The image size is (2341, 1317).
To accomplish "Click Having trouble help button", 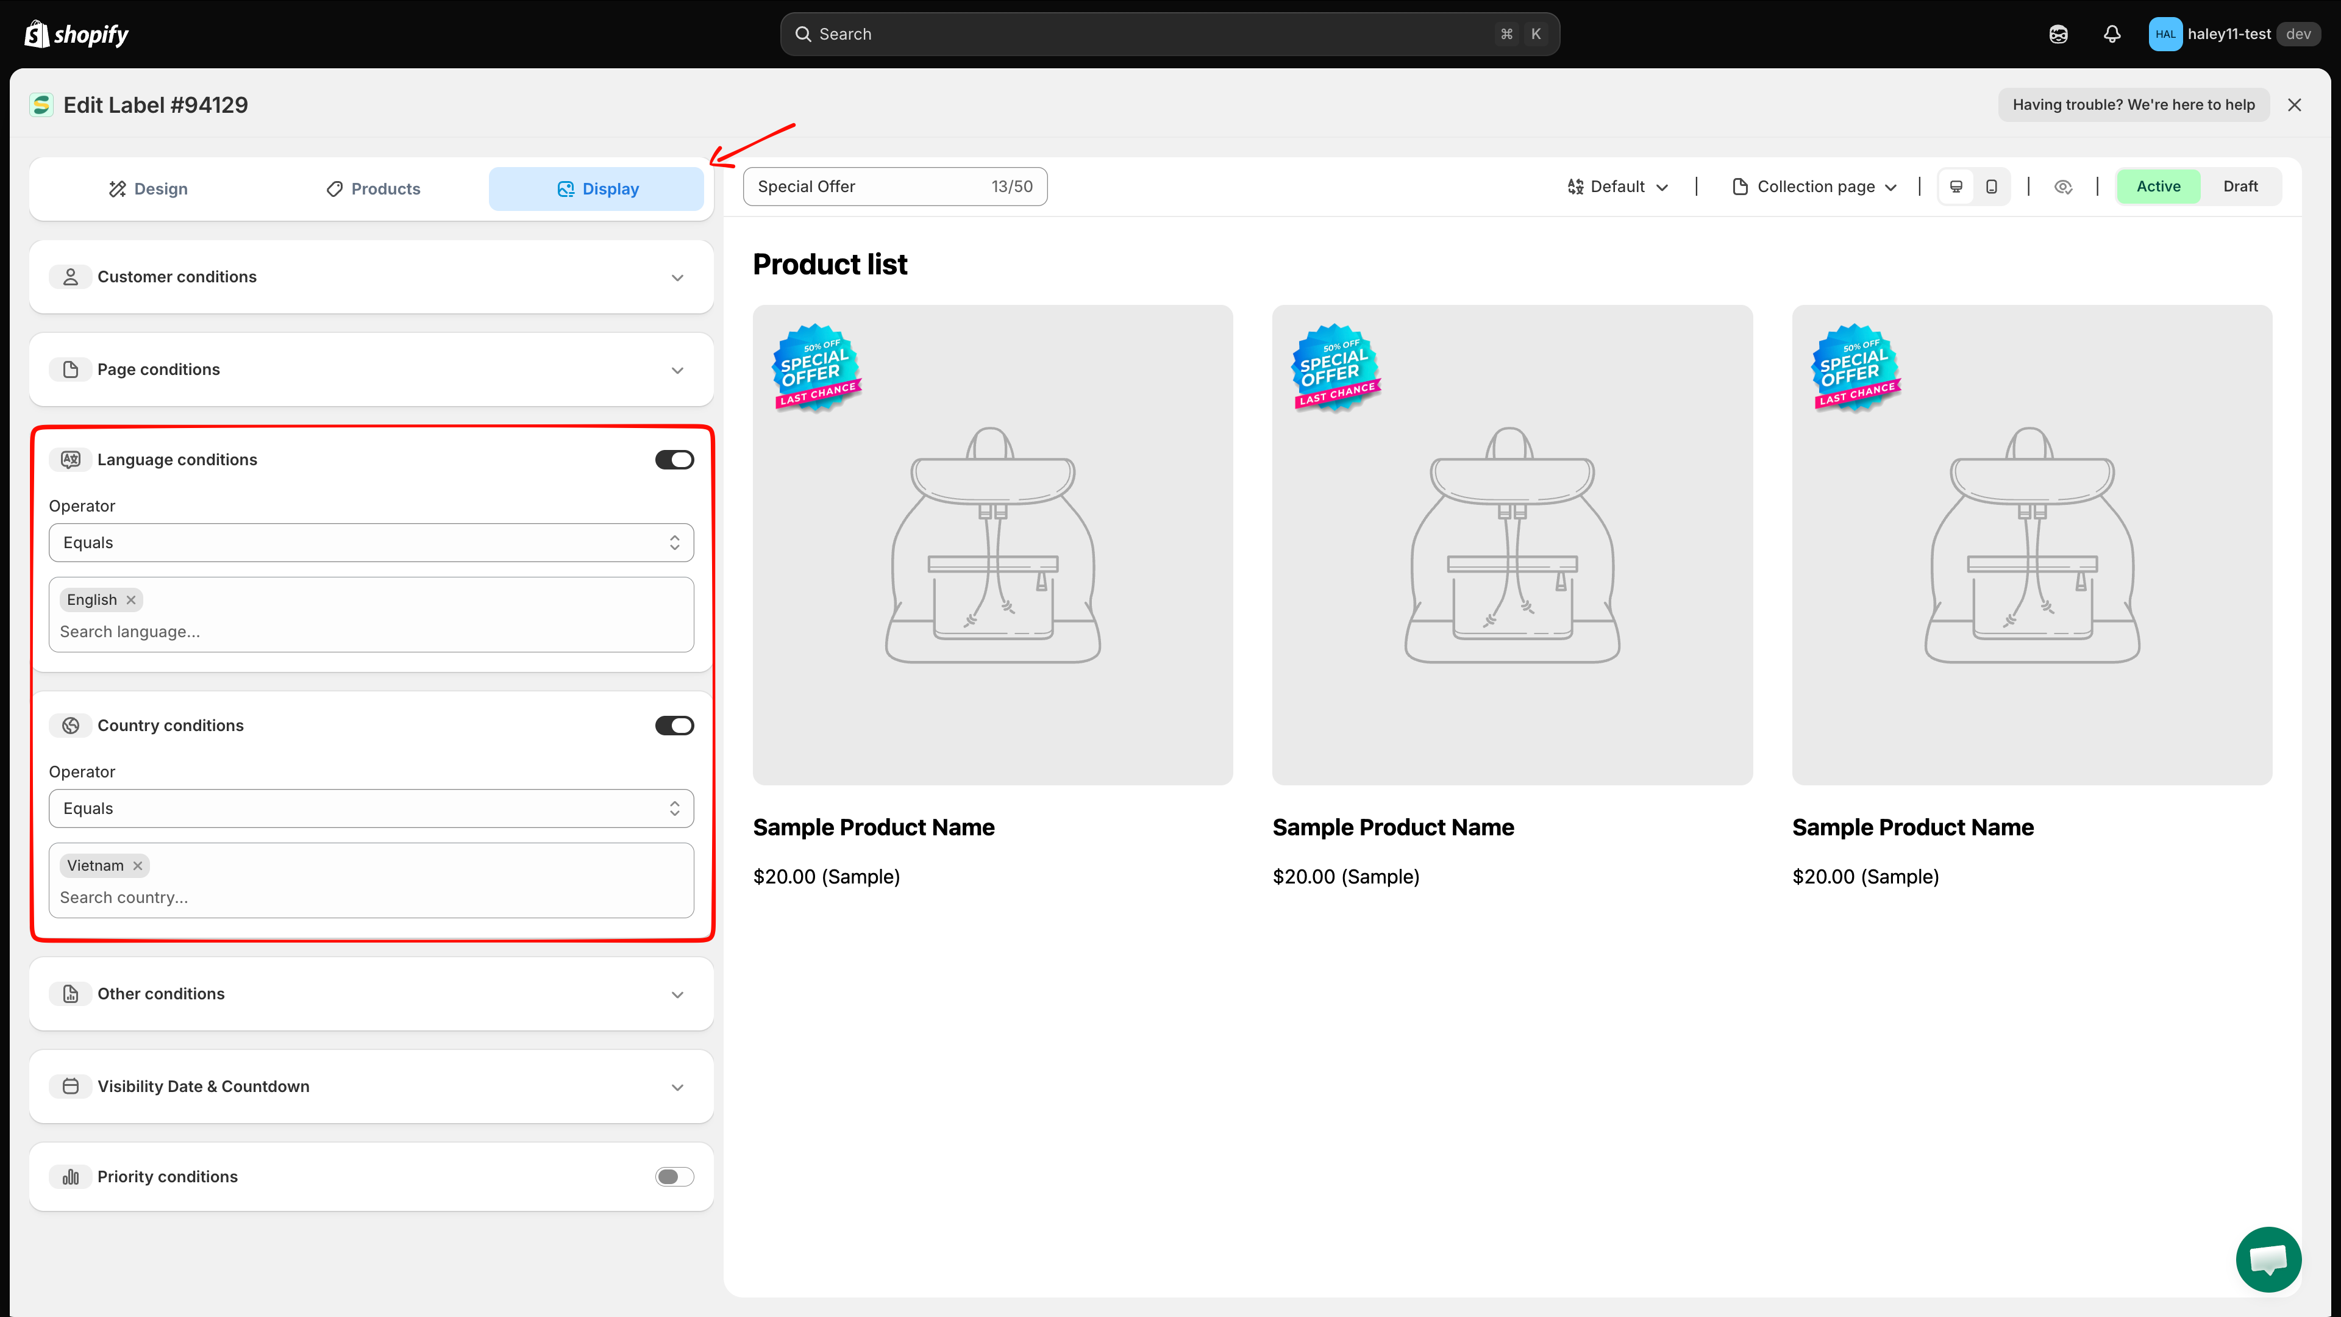I will tap(2133, 104).
